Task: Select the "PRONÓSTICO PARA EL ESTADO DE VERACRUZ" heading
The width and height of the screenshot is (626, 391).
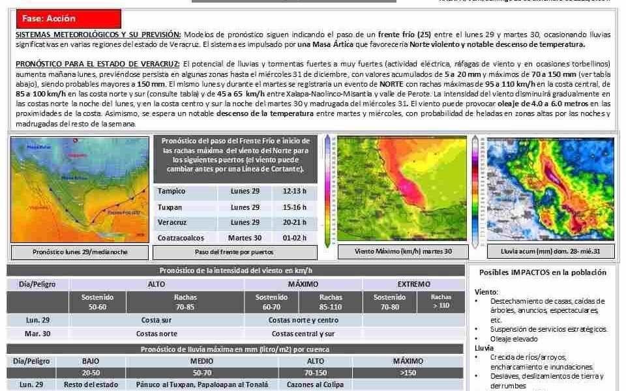Action: click(x=98, y=63)
